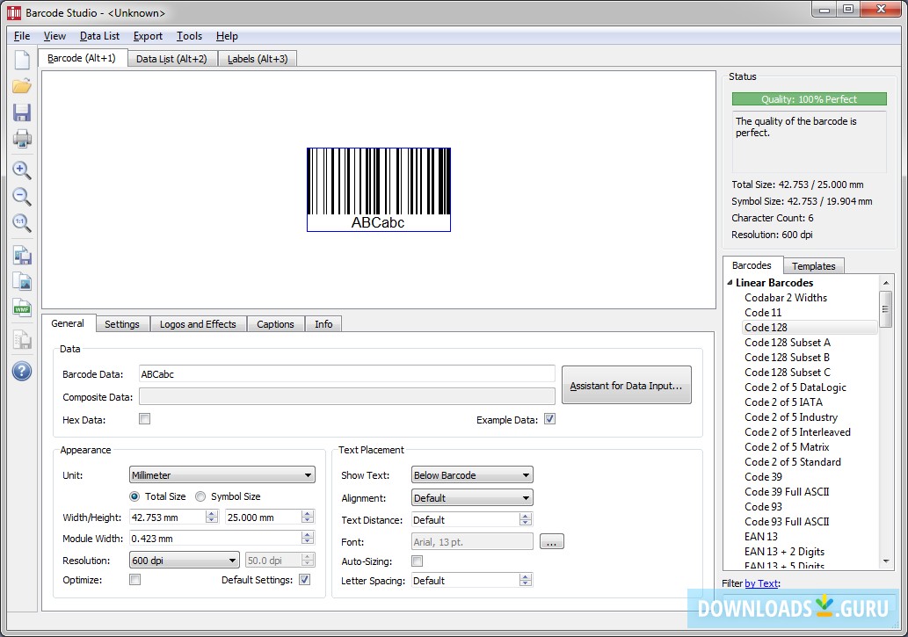
Task: Select the Symbol Size radio button
Action: click(200, 496)
